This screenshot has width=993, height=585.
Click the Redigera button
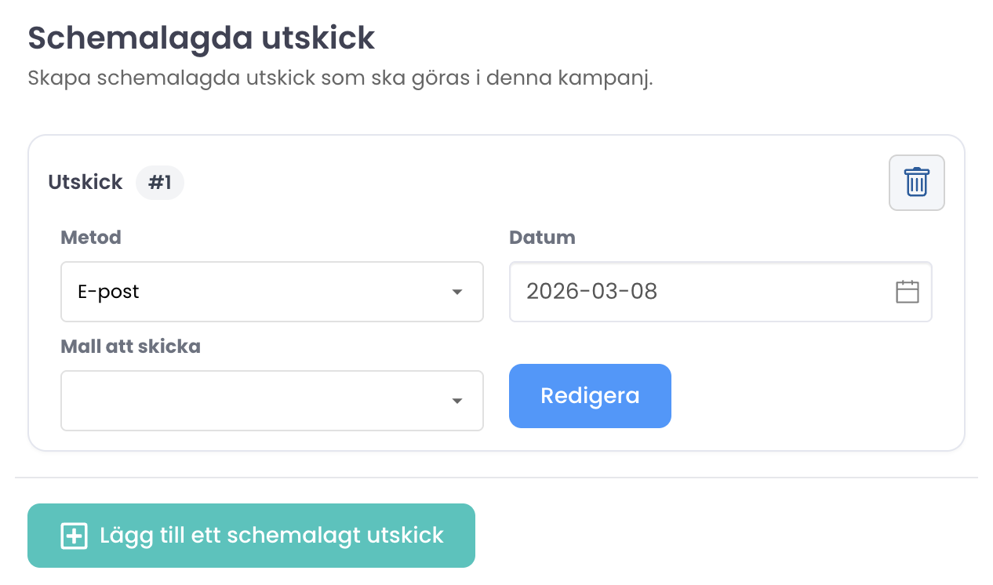click(x=590, y=395)
